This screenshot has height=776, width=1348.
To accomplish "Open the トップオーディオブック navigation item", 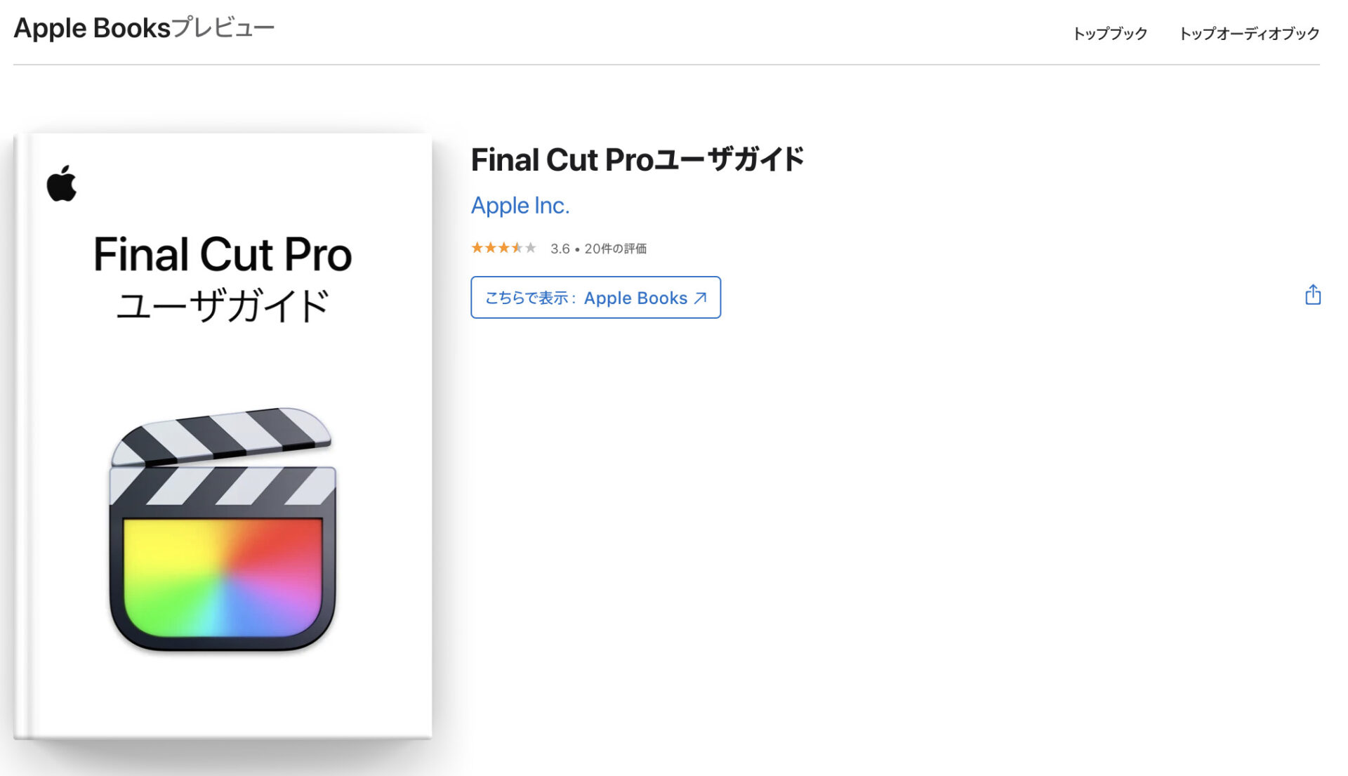I will (1249, 34).
